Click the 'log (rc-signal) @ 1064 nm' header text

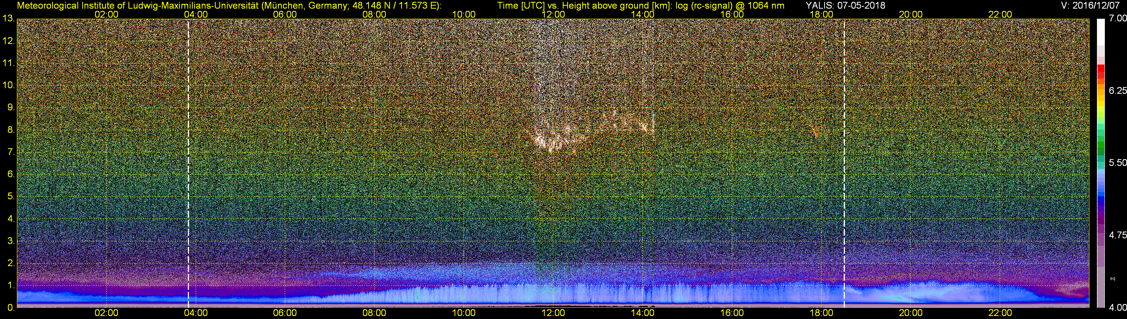730,5
